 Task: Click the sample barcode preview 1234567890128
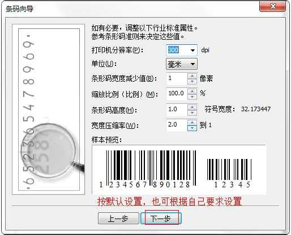(x=148, y=169)
